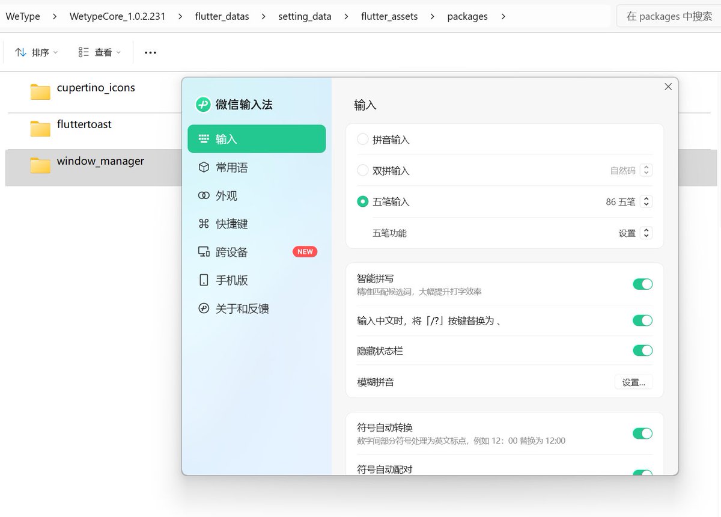Go to setting_data in breadcrumb path

[305, 16]
